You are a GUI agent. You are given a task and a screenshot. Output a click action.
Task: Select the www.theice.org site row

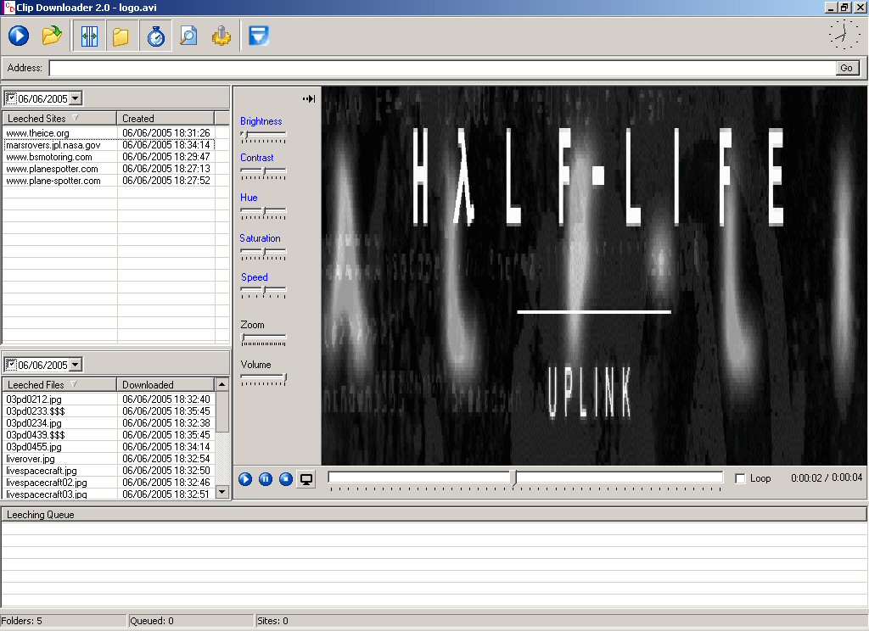109,133
